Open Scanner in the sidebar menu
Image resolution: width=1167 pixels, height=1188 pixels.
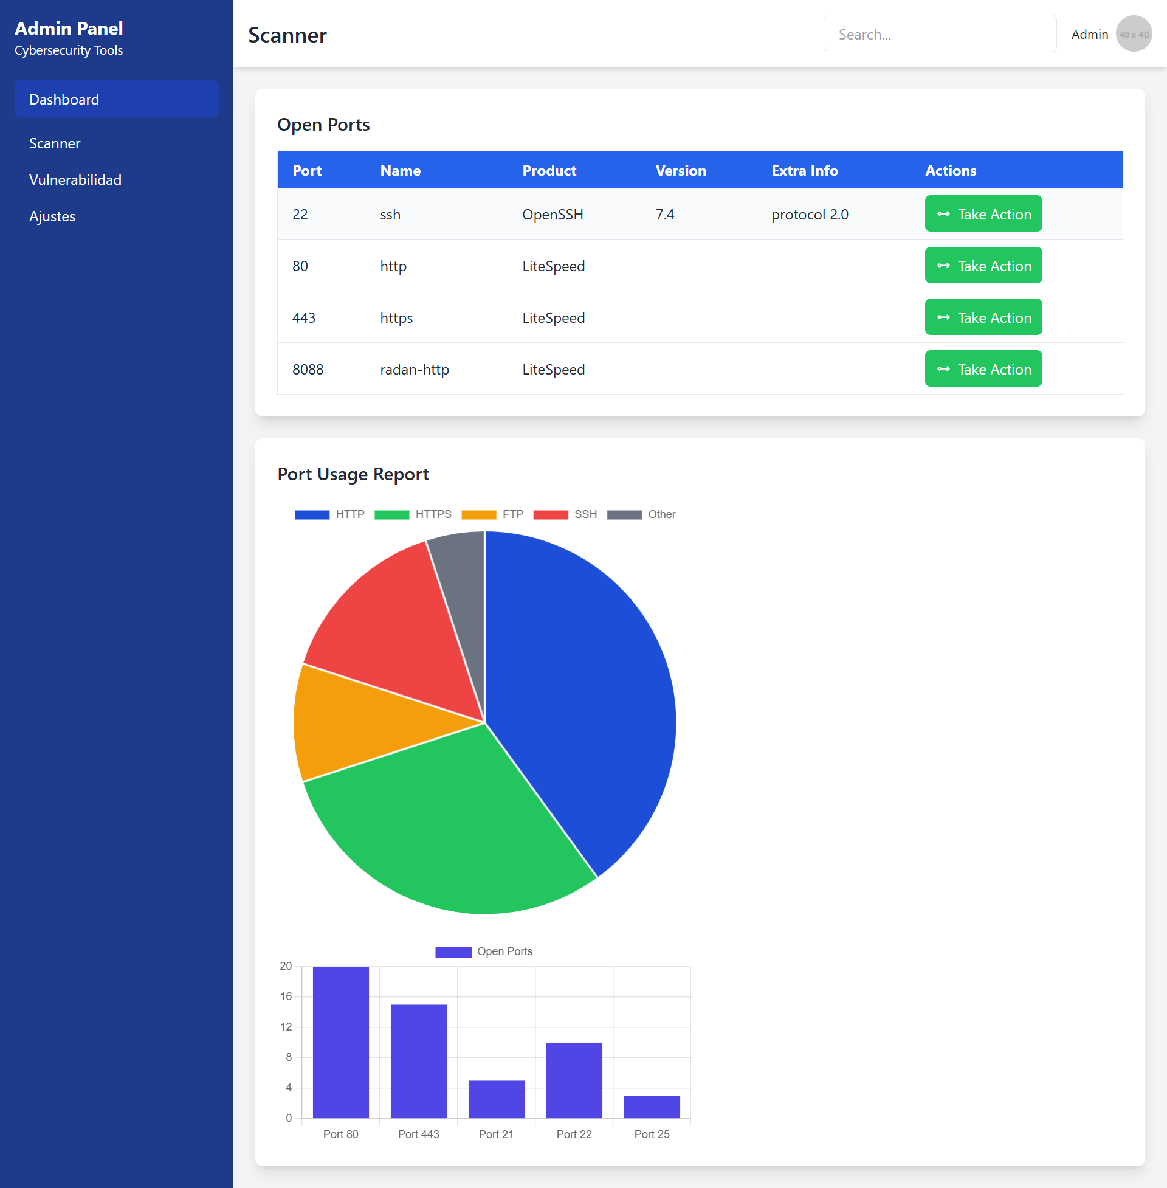pyautogui.click(x=55, y=143)
